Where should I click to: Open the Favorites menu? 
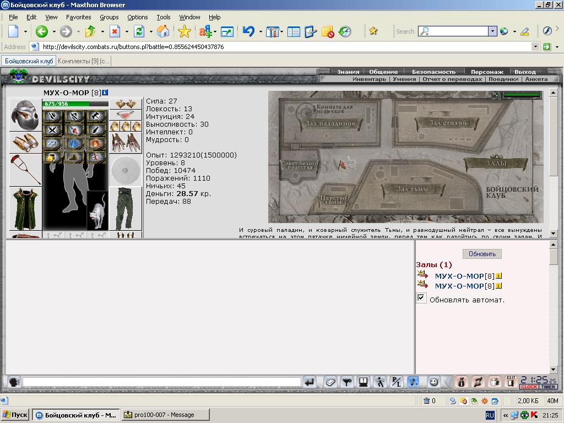[78, 17]
